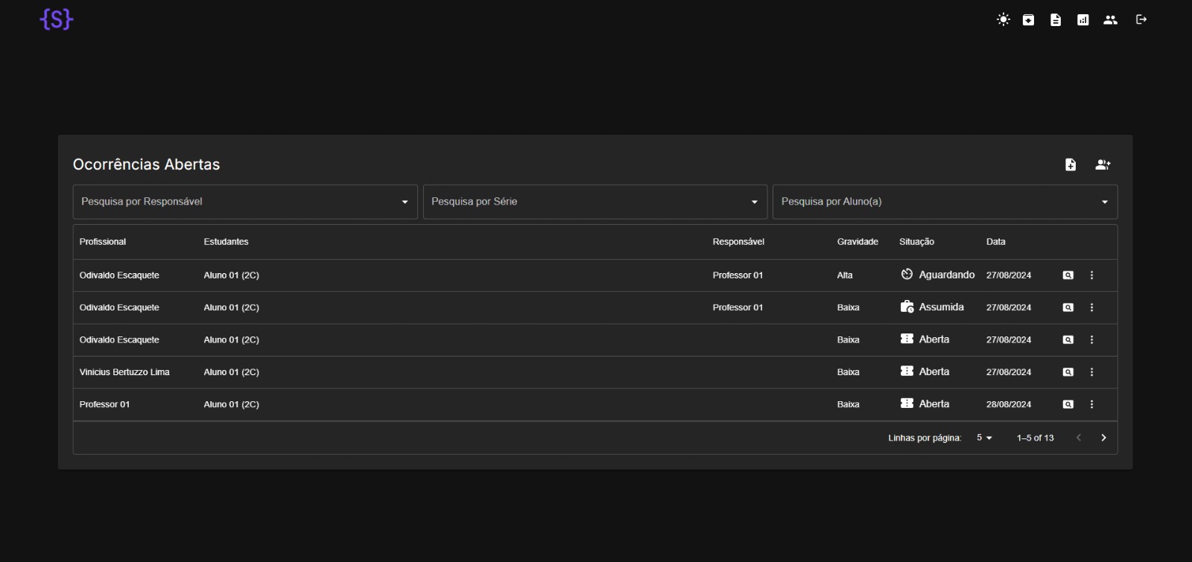This screenshot has height=562, width=1192.
Task: View details of the Aguardando occurrence row
Action: (1068, 275)
